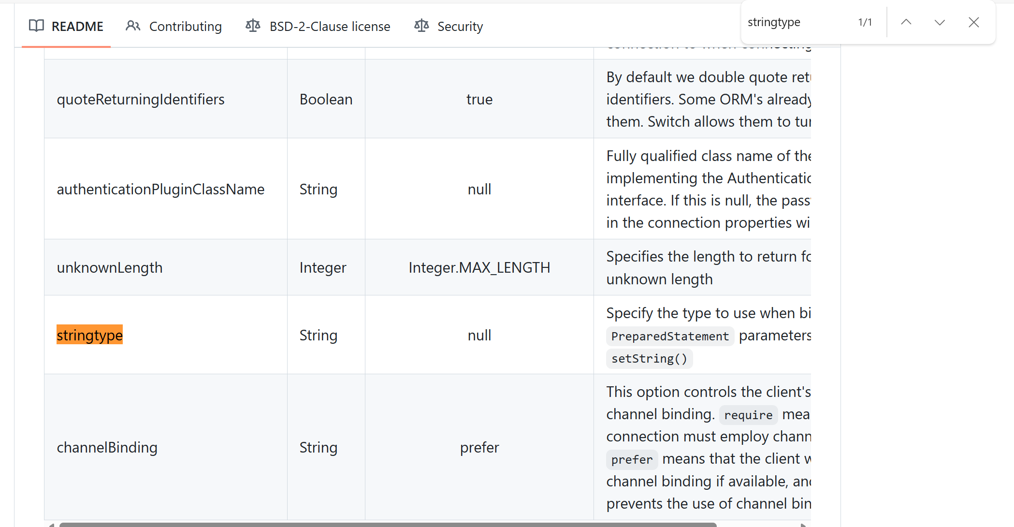The image size is (1014, 527).
Task: Click String type in stringtype row
Action: click(x=319, y=335)
